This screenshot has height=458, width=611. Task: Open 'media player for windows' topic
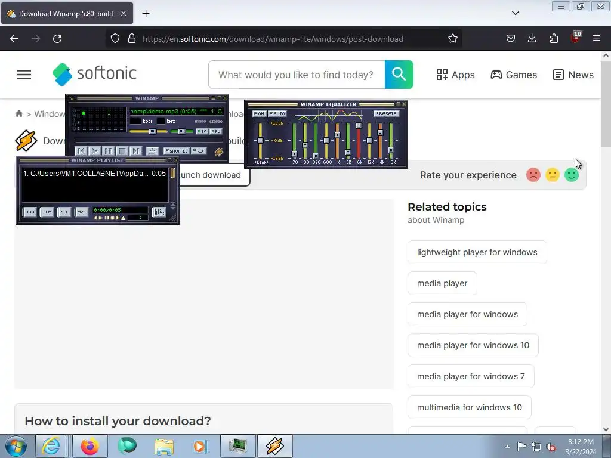click(x=467, y=314)
